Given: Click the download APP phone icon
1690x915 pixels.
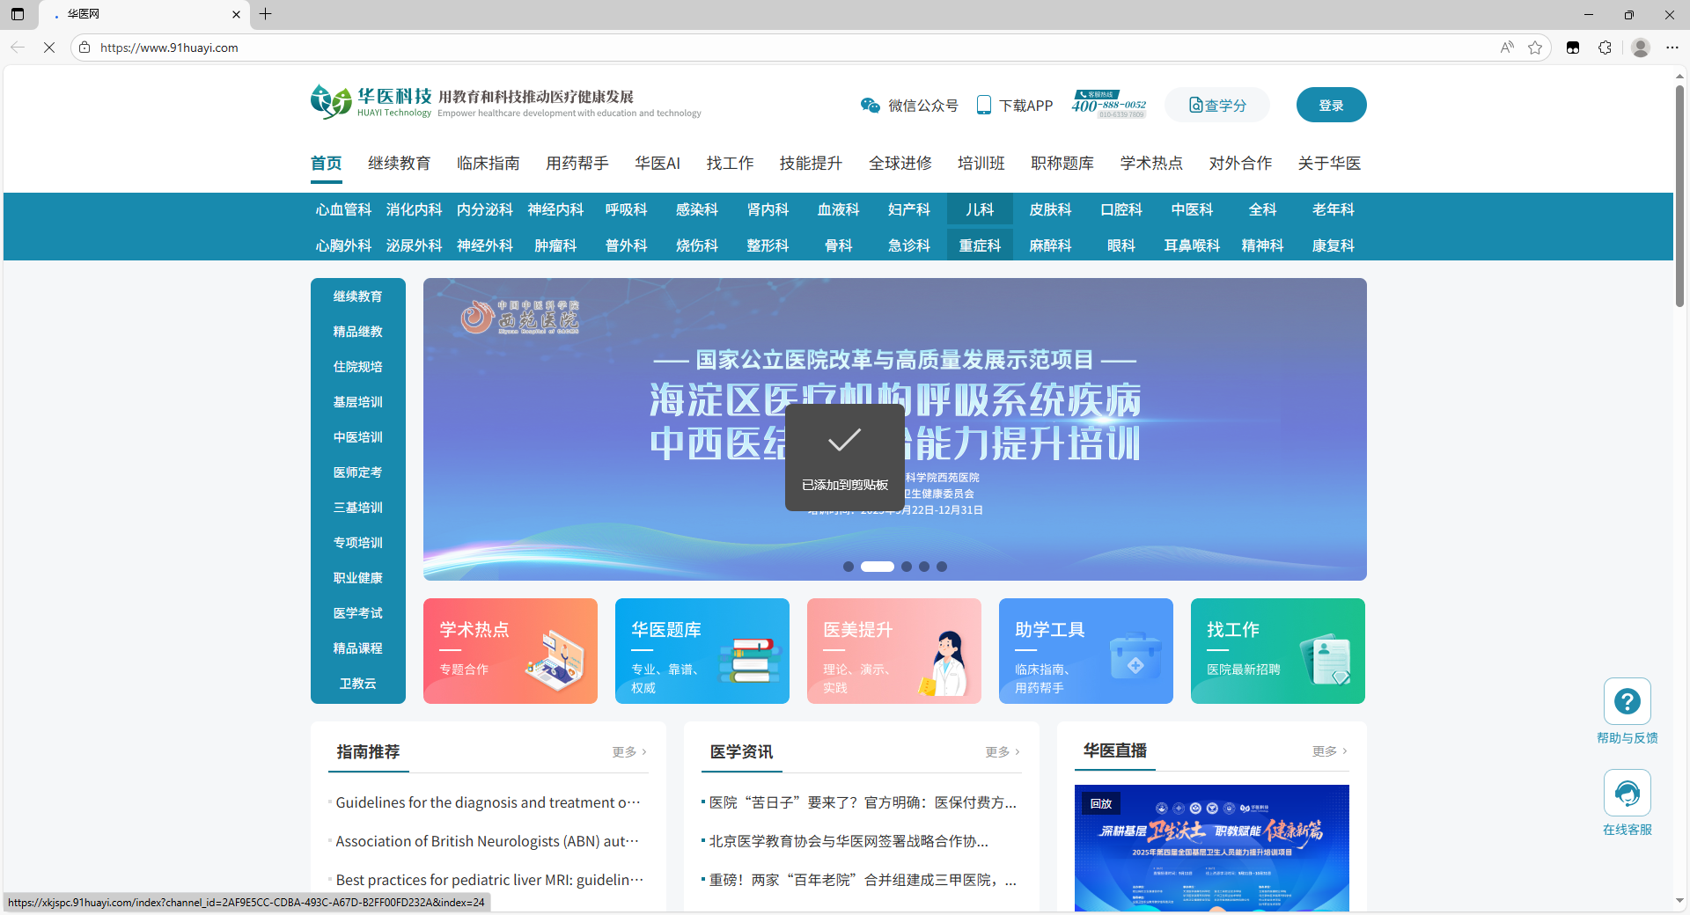Looking at the screenshot, I should (984, 106).
